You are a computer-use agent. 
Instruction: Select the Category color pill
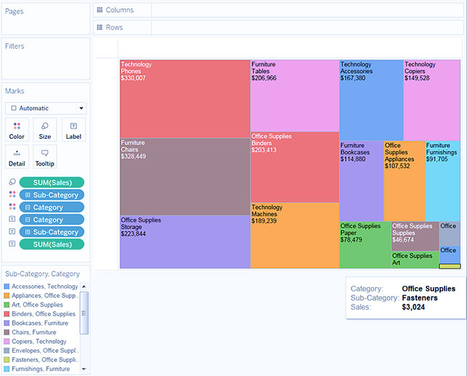pyautogui.click(x=51, y=207)
